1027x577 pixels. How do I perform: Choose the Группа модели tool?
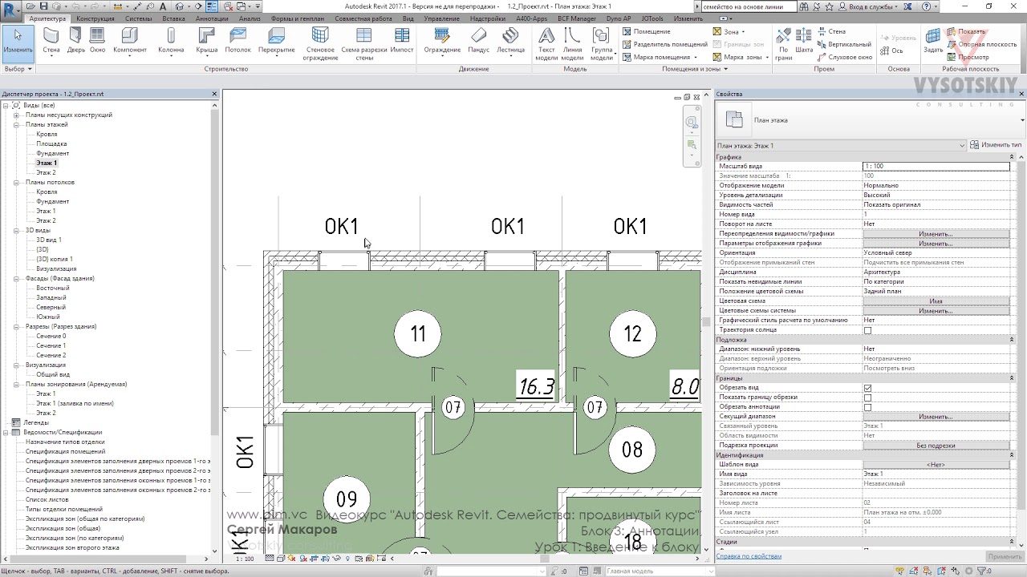(x=602, y=44)
